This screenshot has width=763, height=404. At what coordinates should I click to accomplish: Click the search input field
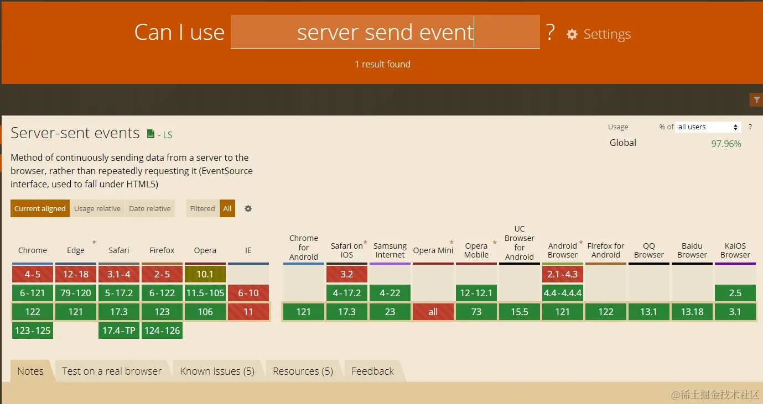[x=385, y=32]
